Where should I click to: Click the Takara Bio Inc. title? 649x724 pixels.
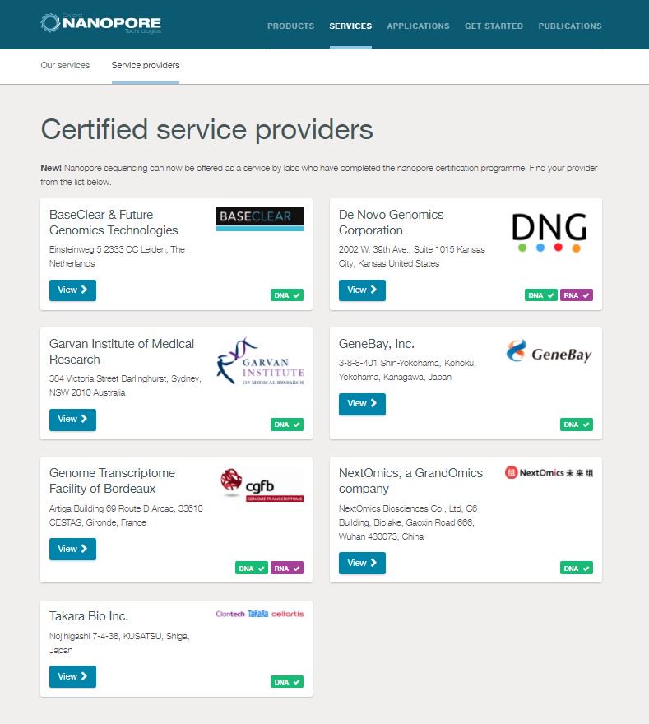[89, 616]
